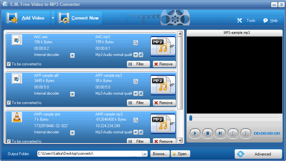Expand the decoder dropdown for AAC.aac

click(x=72, y=55)
